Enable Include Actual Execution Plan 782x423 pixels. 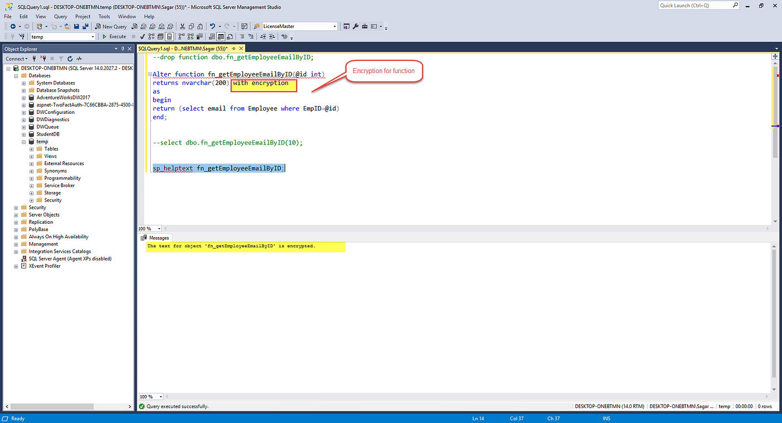181,36
